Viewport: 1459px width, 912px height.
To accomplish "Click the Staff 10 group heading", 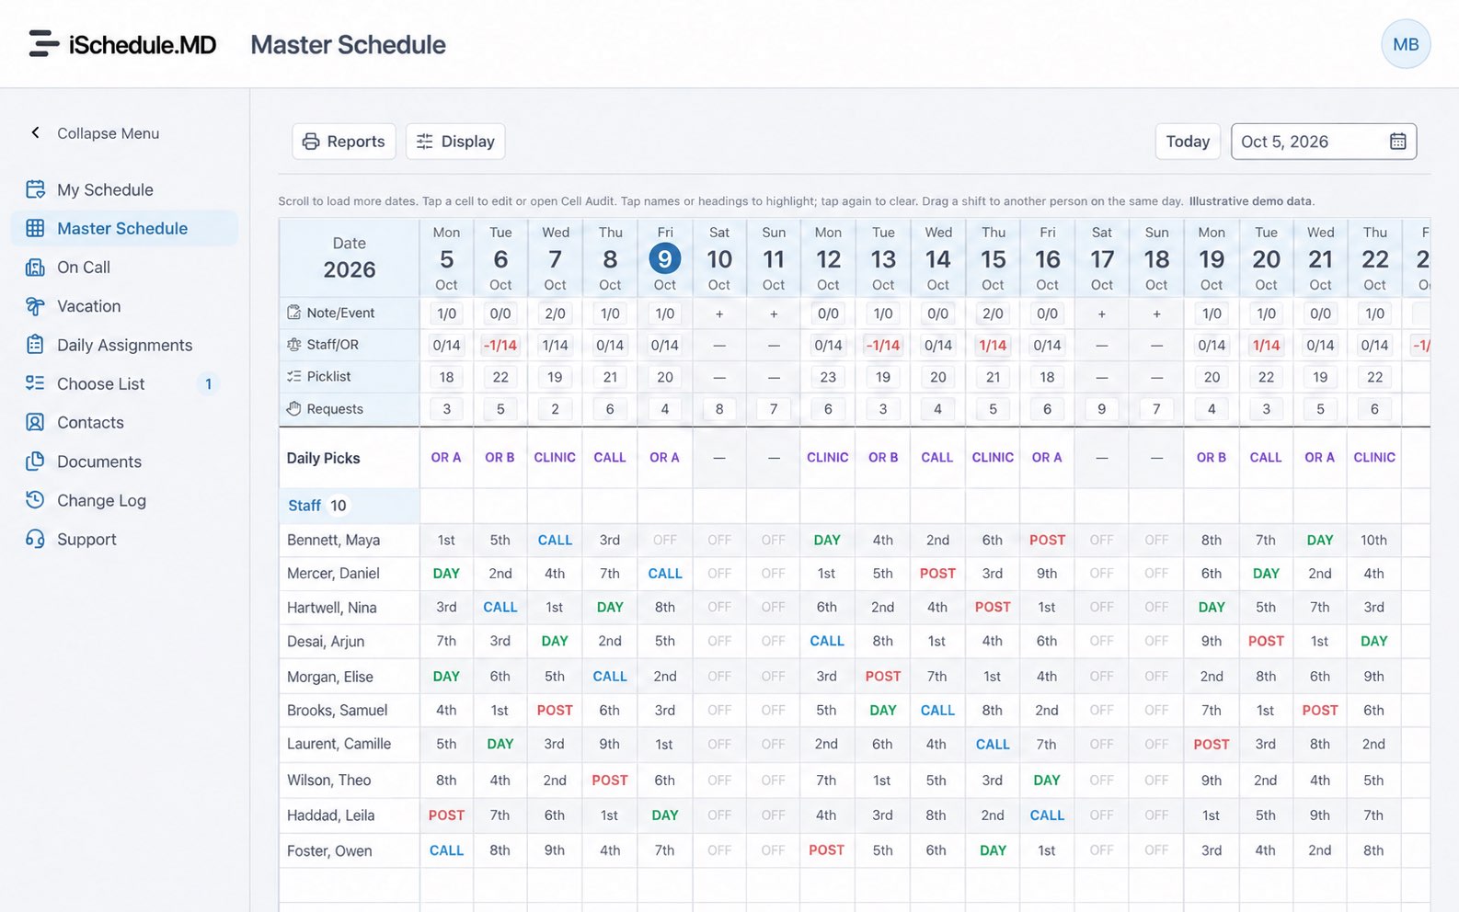I will coord(349,506).
